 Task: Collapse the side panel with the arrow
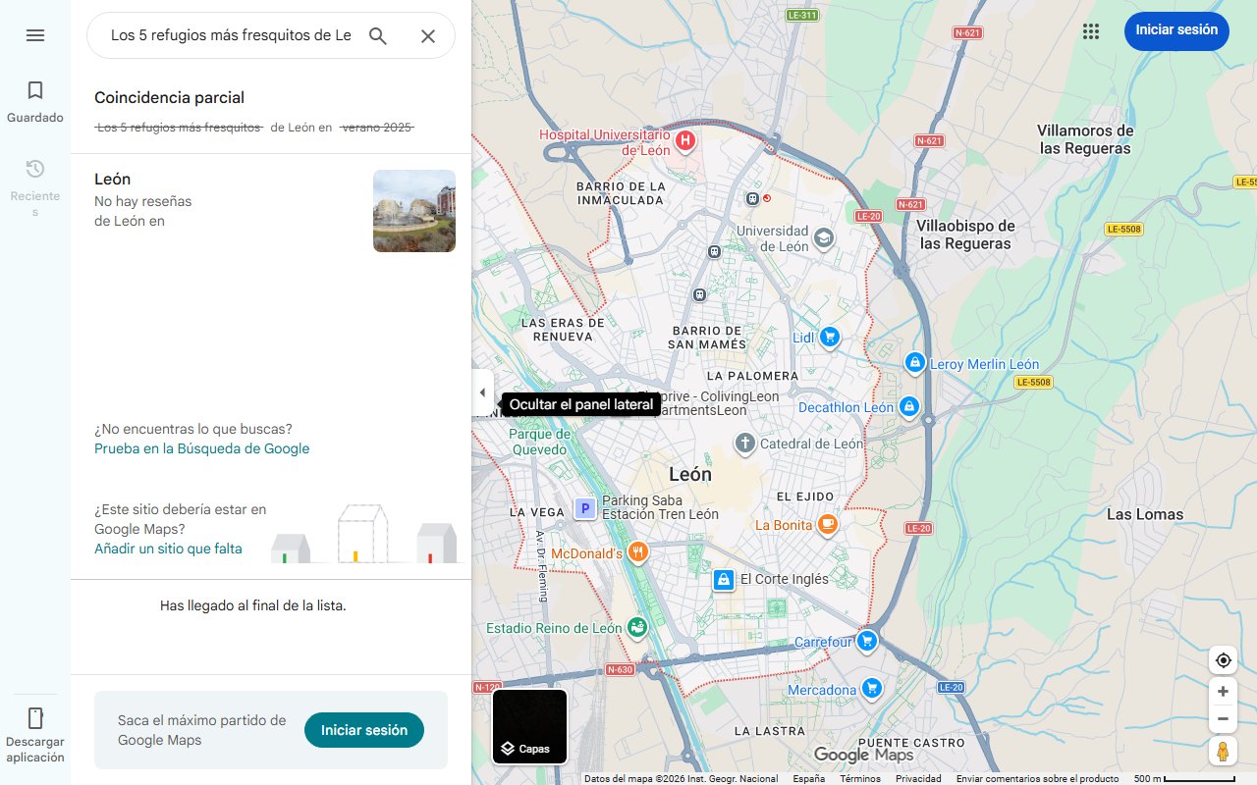coord(482,392)
